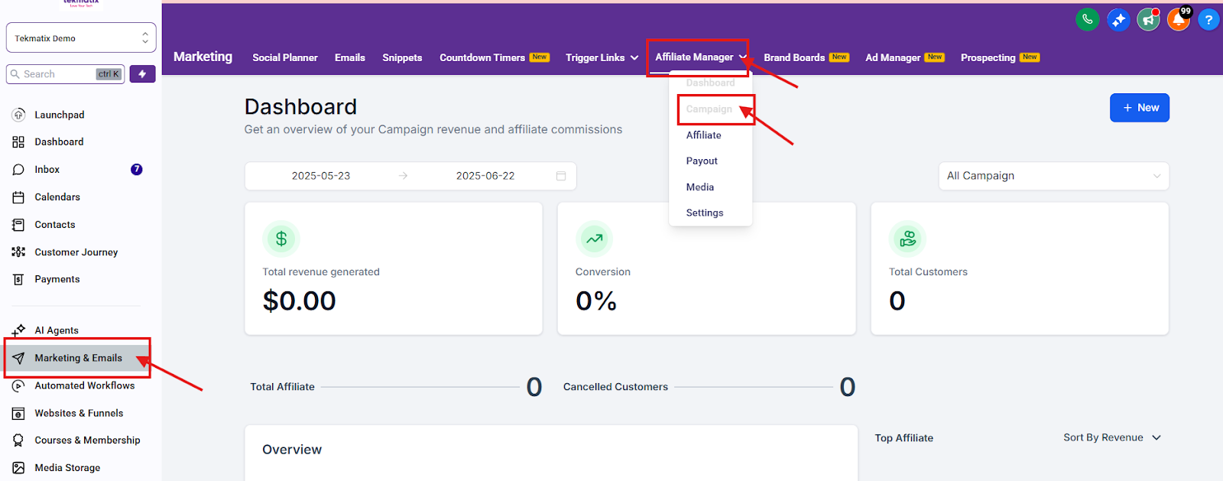Open Customer Journey in the sidebar
1223x481 pixels.
tap(76, 252)
